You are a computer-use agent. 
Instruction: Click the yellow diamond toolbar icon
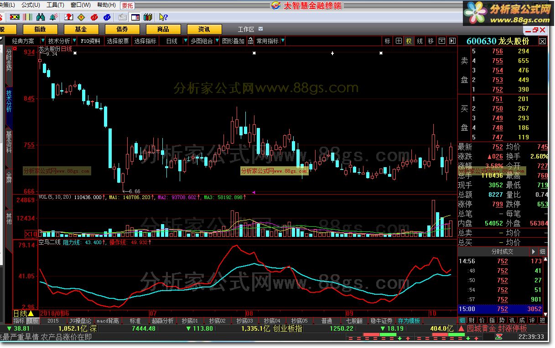(81, 17)
